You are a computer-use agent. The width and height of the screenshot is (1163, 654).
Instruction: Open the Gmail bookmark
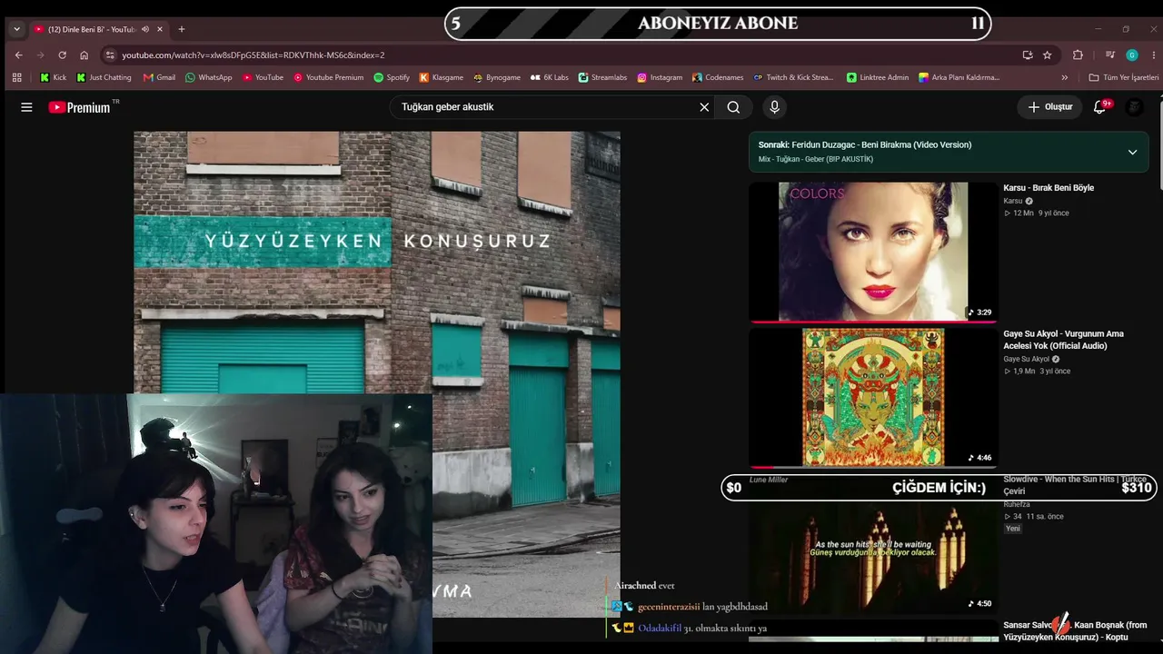tap(159, 77)
